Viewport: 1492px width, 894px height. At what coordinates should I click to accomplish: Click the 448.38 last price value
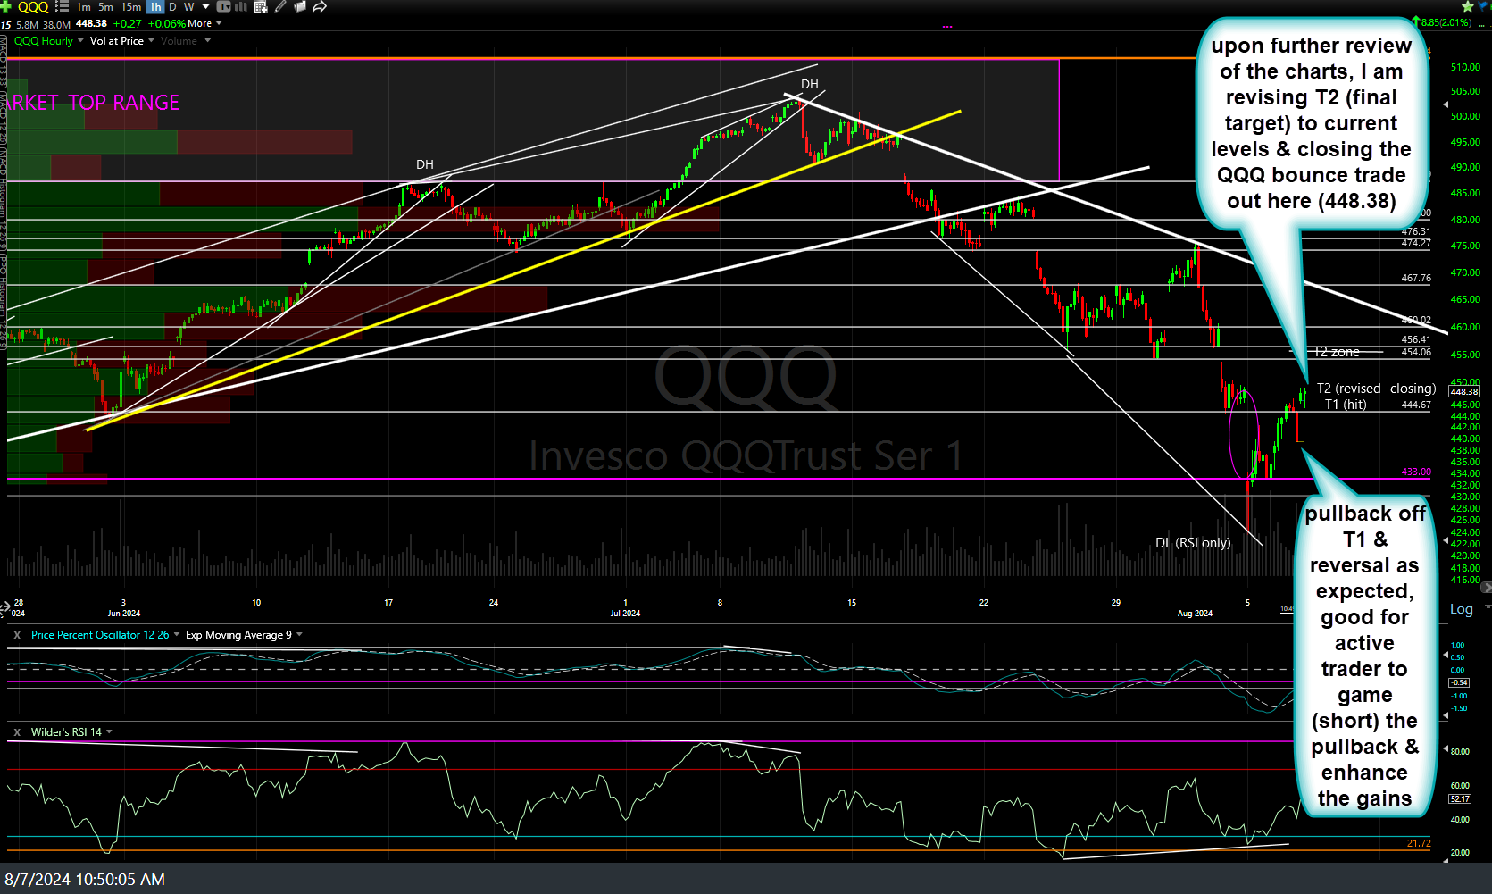coord(91,23)
